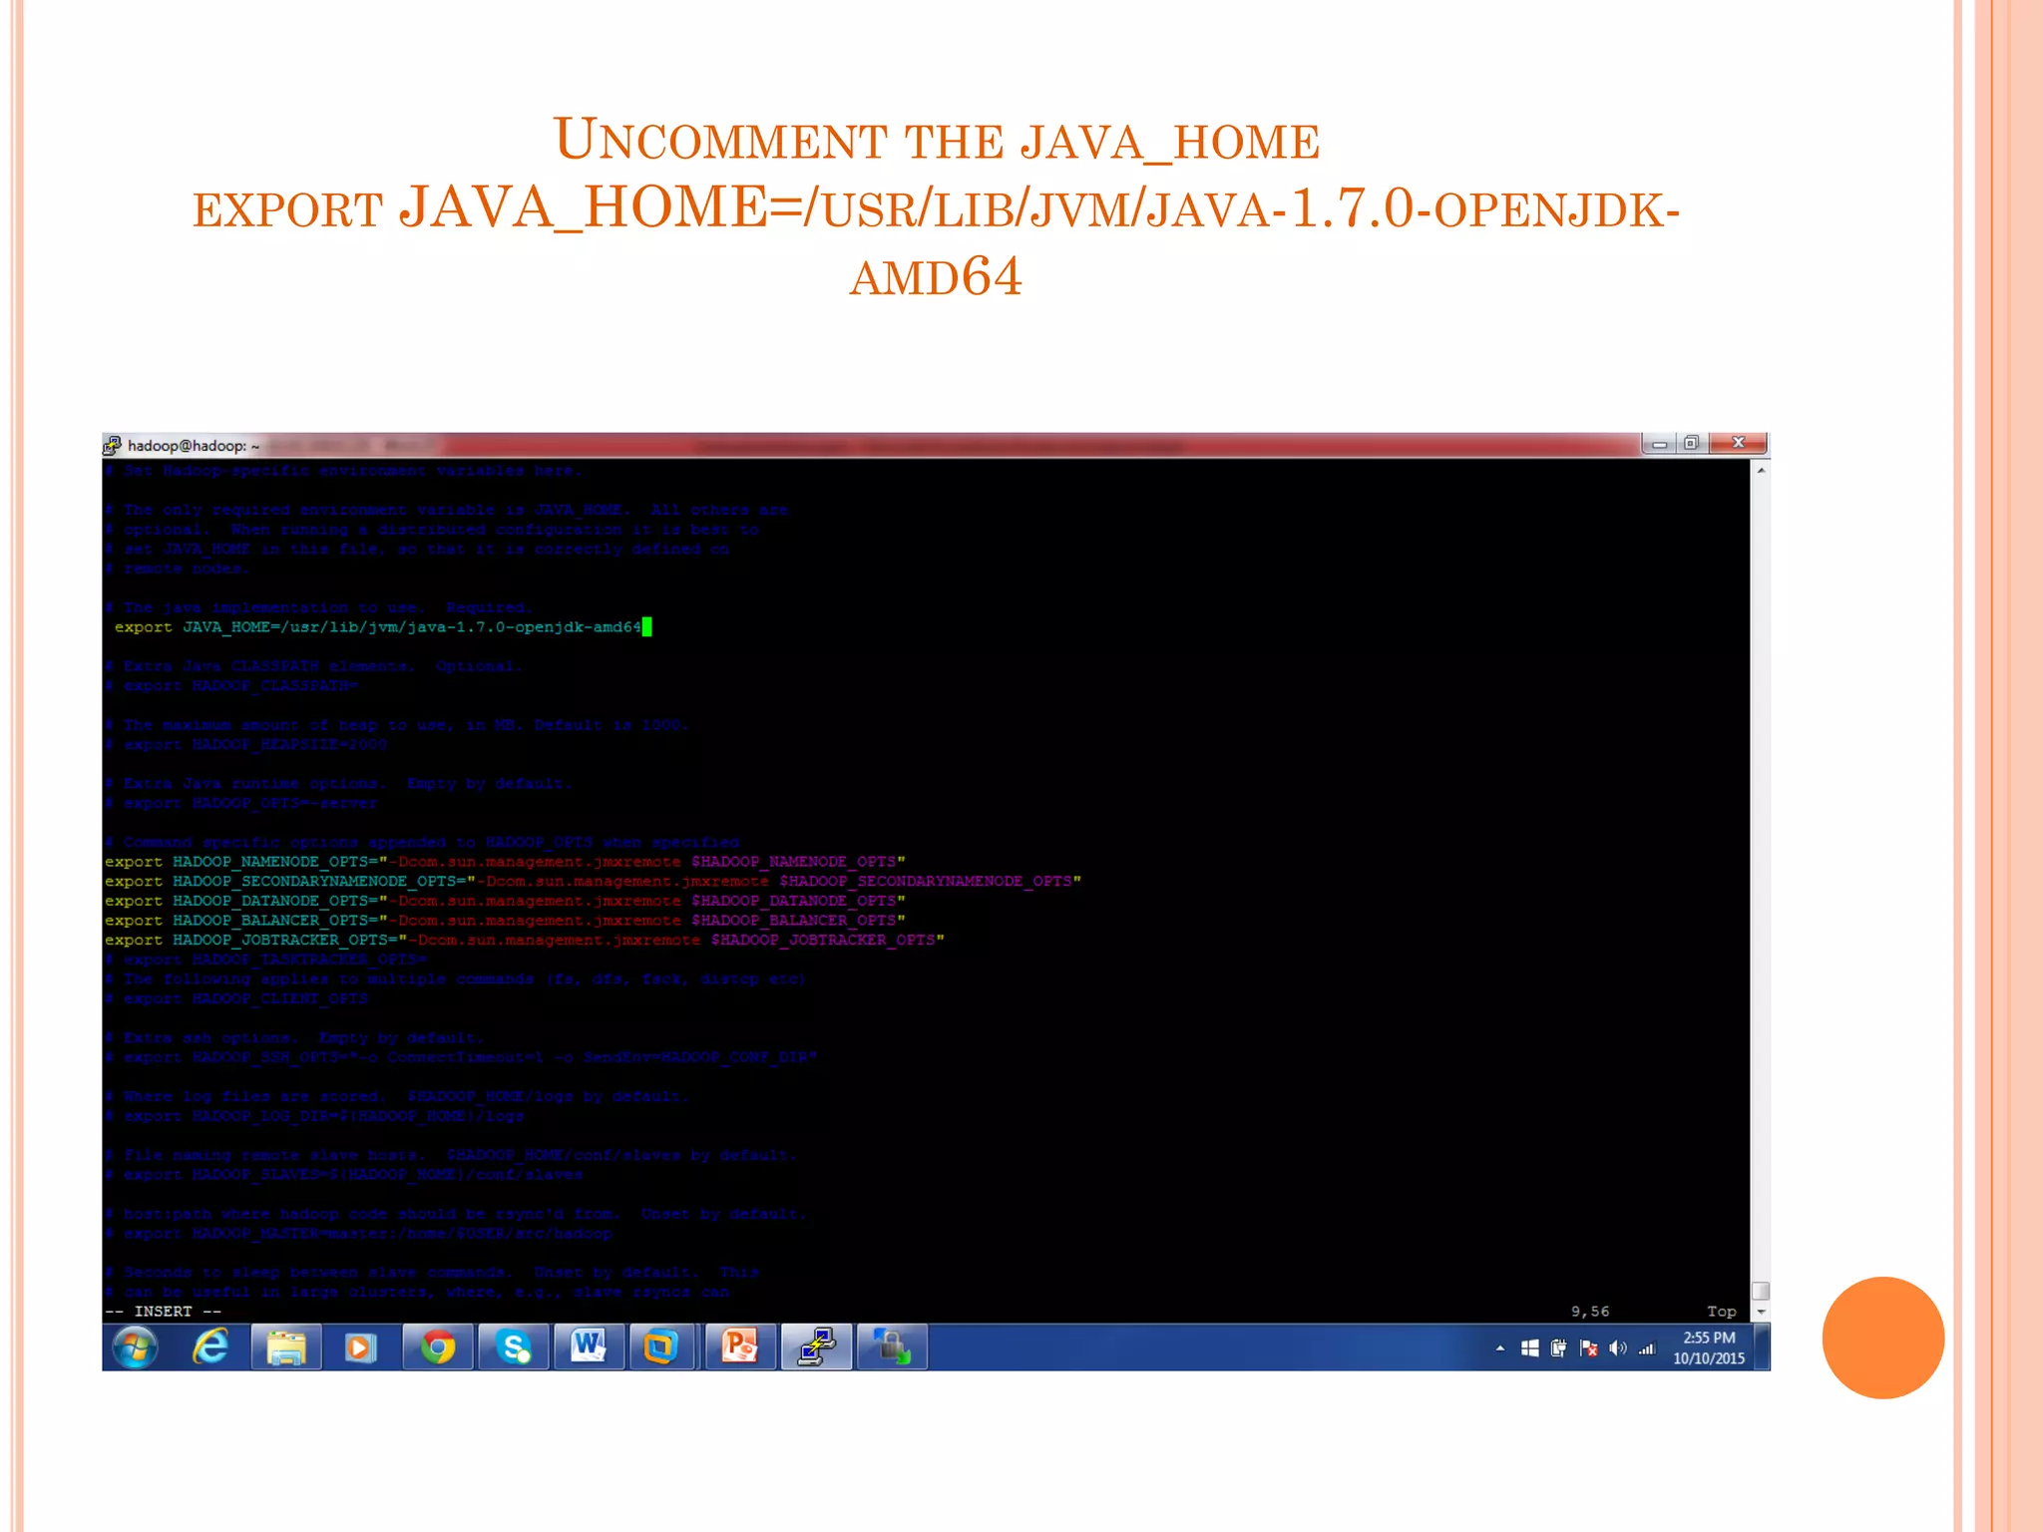2043x1532 pixels.
Task: Click the terminal scrollbar up arrow
Action: [1761, 470]
